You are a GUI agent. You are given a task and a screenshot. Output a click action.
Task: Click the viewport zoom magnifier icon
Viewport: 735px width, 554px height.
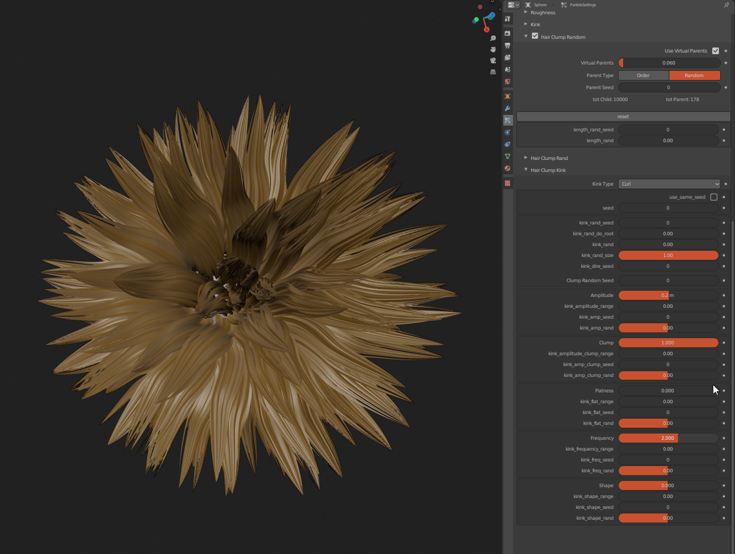click(493, 38)
